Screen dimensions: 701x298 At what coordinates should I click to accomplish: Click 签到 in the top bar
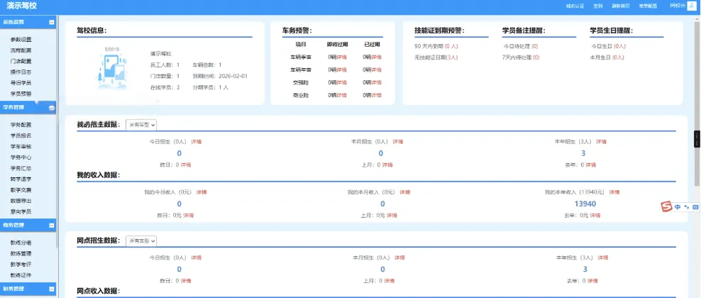pyautogui.click(x=598, y=6)
